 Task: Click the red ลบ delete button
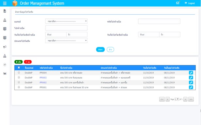pyautogui.click(x=28, y=62)
